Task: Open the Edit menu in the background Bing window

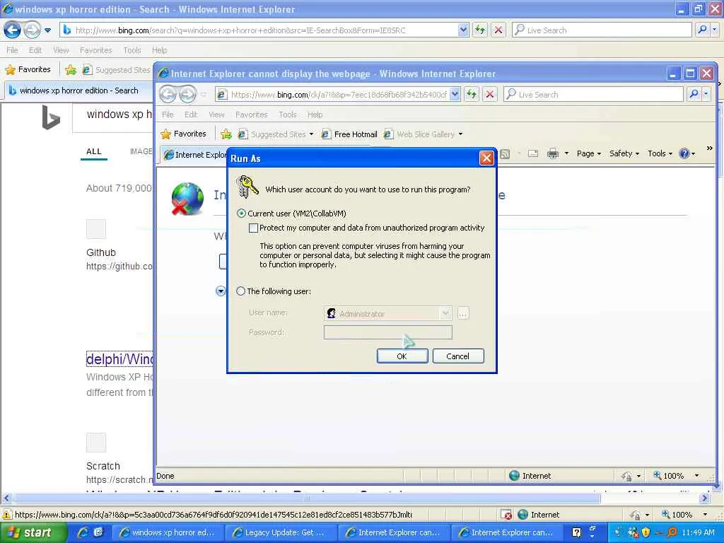Action: point(35,50)
